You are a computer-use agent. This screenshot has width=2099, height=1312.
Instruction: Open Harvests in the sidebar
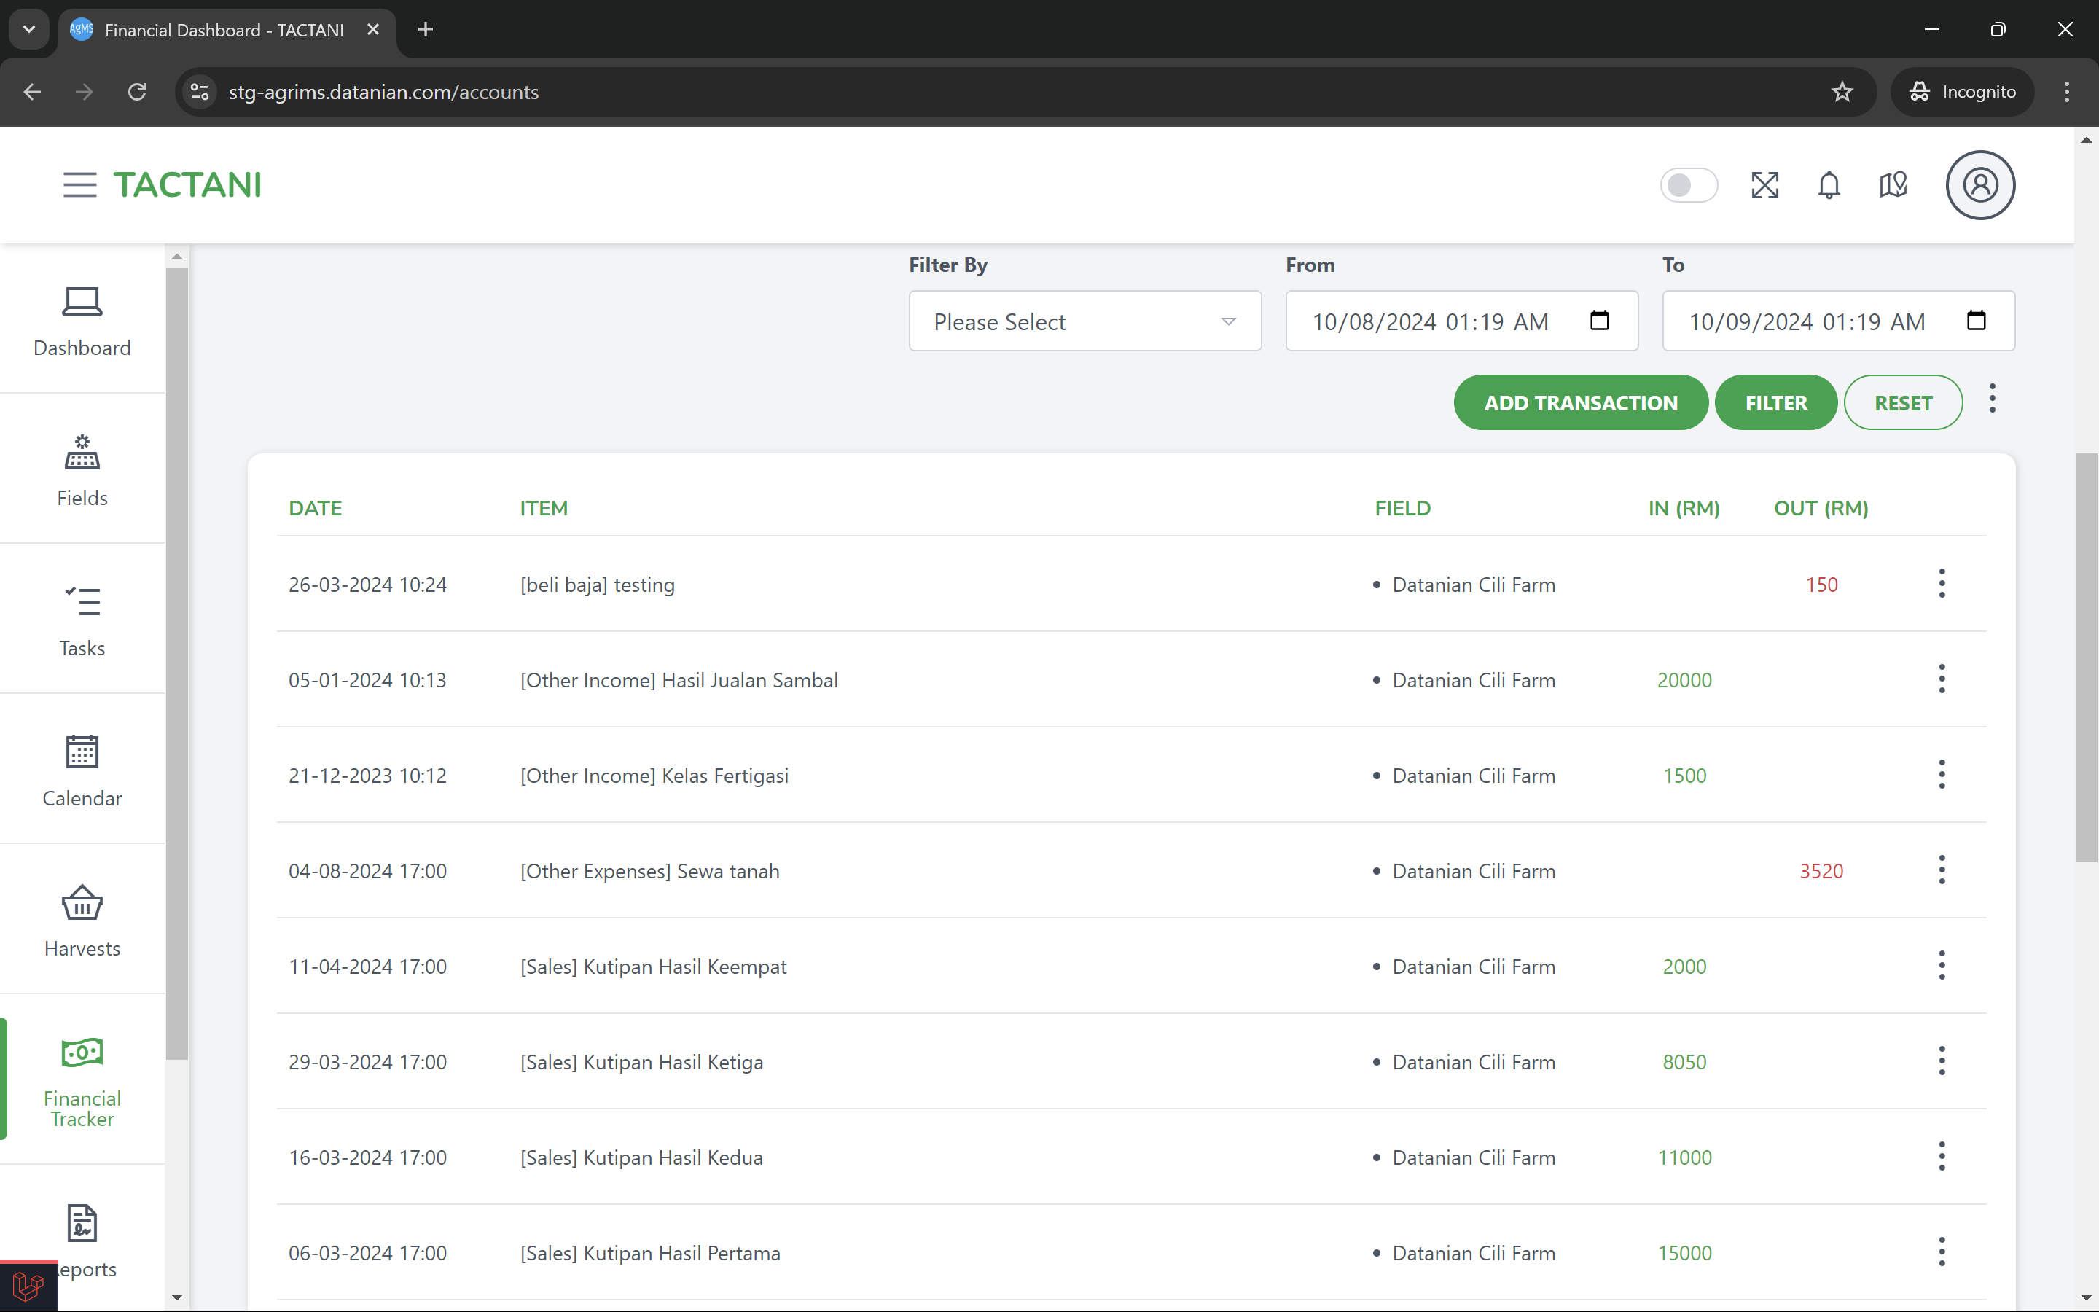[82, 921]
